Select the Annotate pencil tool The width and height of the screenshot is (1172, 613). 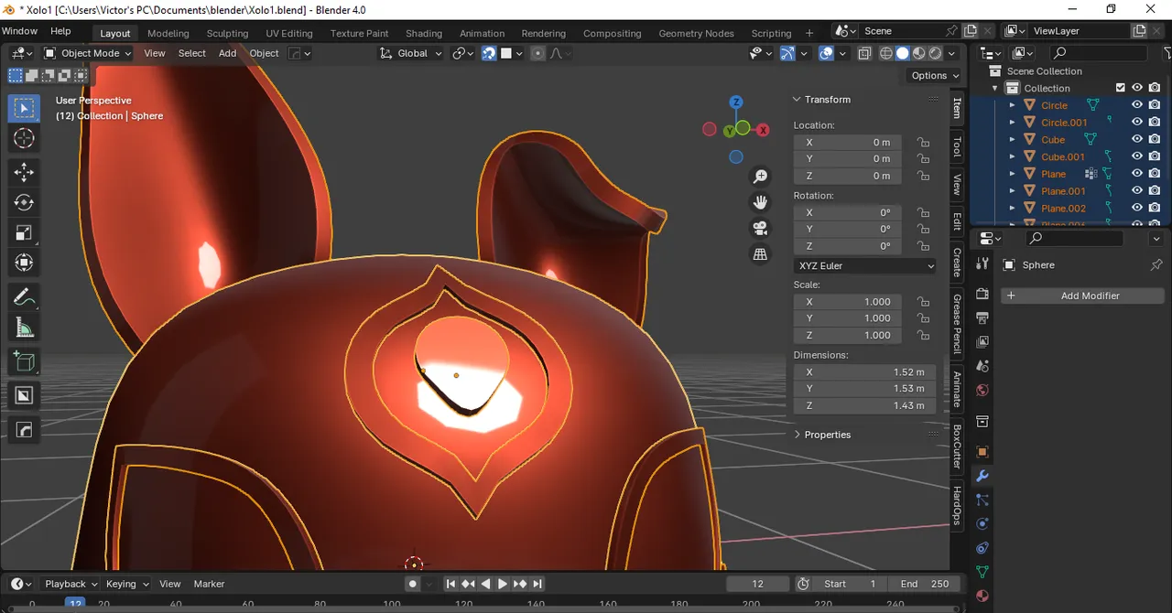click(x=24, y=297)
